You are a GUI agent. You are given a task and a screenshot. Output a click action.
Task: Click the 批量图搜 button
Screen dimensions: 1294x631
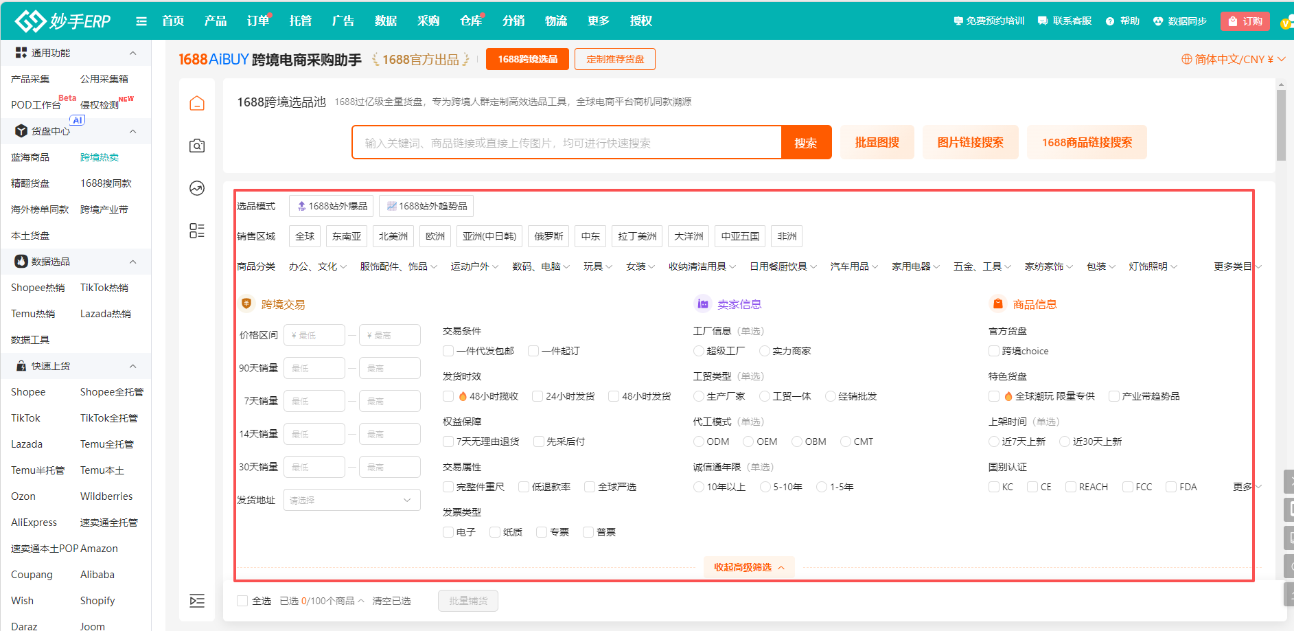877,142
